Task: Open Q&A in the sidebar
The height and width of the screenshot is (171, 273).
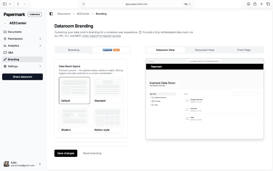Action: pyautogui.click(x=22, y=52)
